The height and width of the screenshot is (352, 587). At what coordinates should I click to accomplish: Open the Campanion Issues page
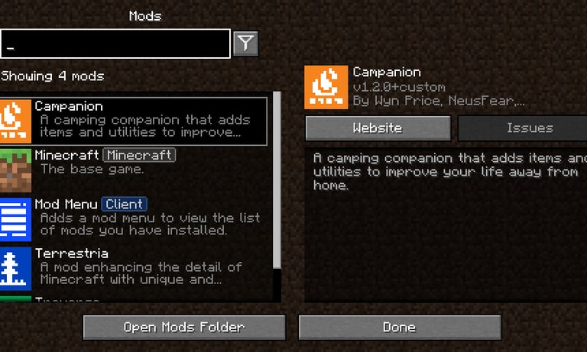523,128
